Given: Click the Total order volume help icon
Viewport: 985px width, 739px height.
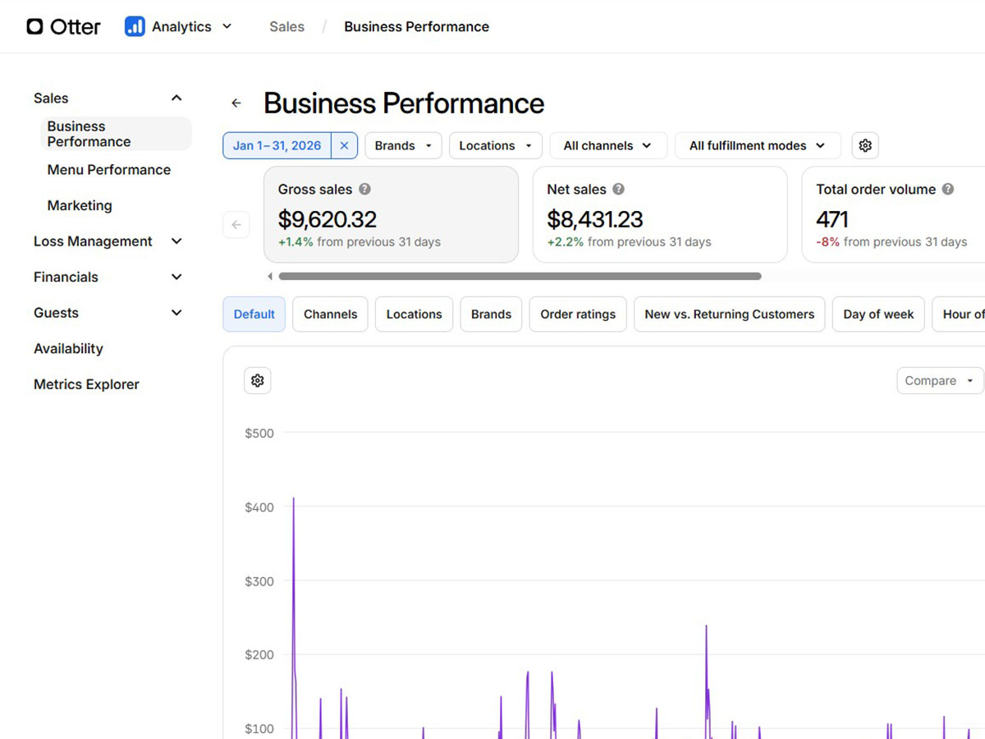Looking at the screenshot, I should [x=948, y=189].
